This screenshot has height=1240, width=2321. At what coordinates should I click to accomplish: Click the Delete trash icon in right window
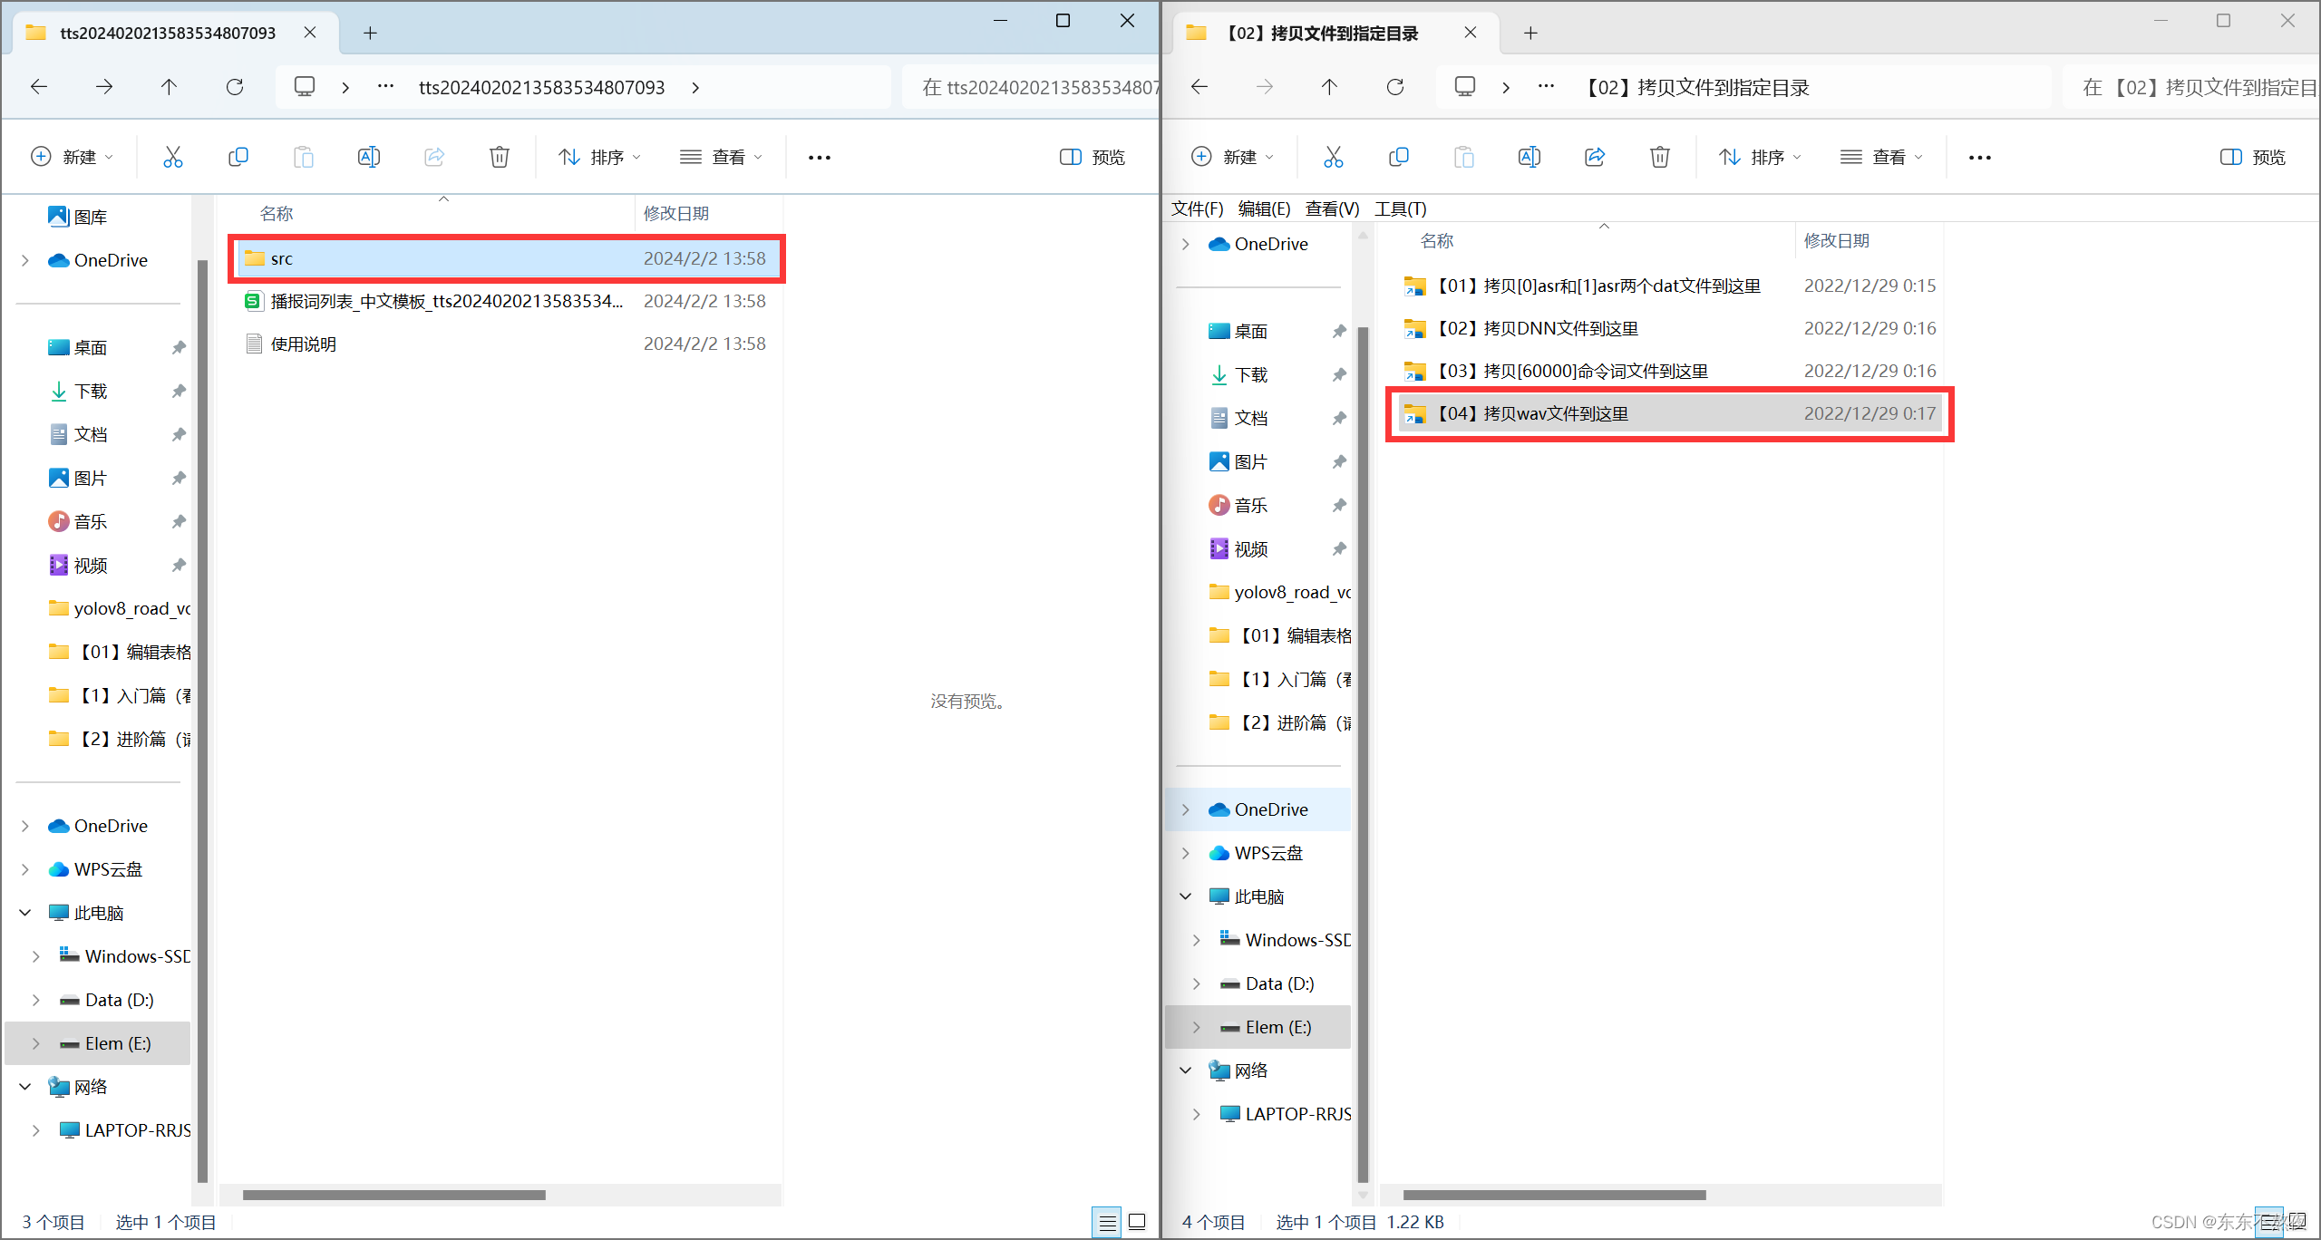click(x=1659, y=157)
